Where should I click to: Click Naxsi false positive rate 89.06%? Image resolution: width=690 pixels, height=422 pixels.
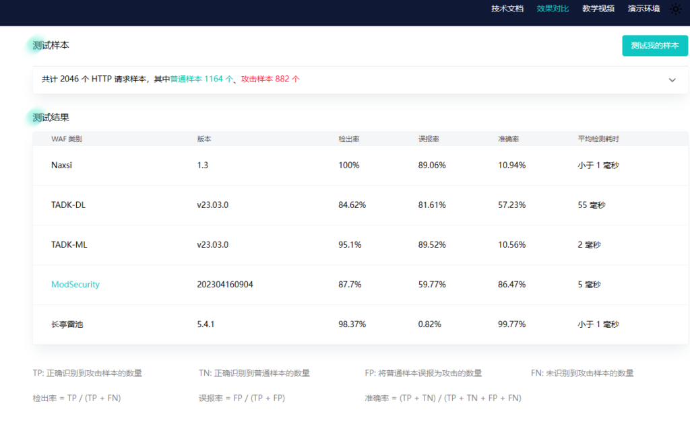(x=432, y=166)
